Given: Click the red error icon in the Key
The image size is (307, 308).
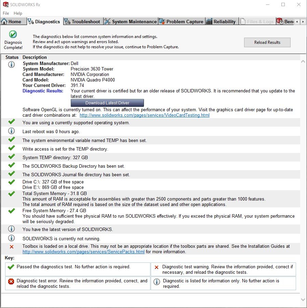Looking at the screenshot, I should [x=11, y=282].
